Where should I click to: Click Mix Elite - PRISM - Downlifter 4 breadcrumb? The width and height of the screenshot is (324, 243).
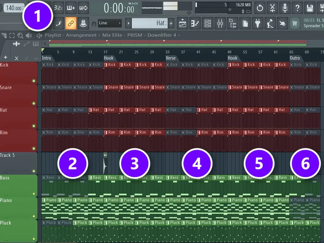pos(139,35)
